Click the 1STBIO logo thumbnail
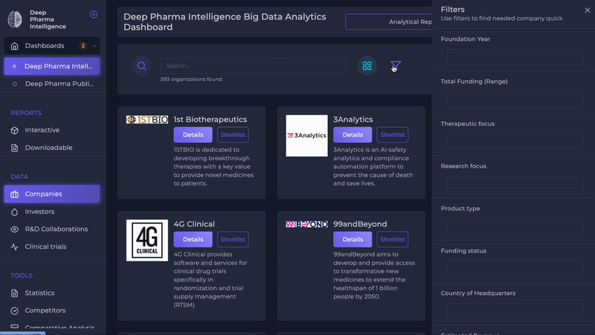This screenshot has height=335, width=595. tap(147, 120)
